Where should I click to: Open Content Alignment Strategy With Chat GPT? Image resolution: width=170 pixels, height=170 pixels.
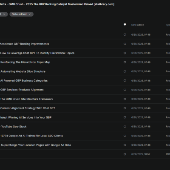tap(28, 108)
